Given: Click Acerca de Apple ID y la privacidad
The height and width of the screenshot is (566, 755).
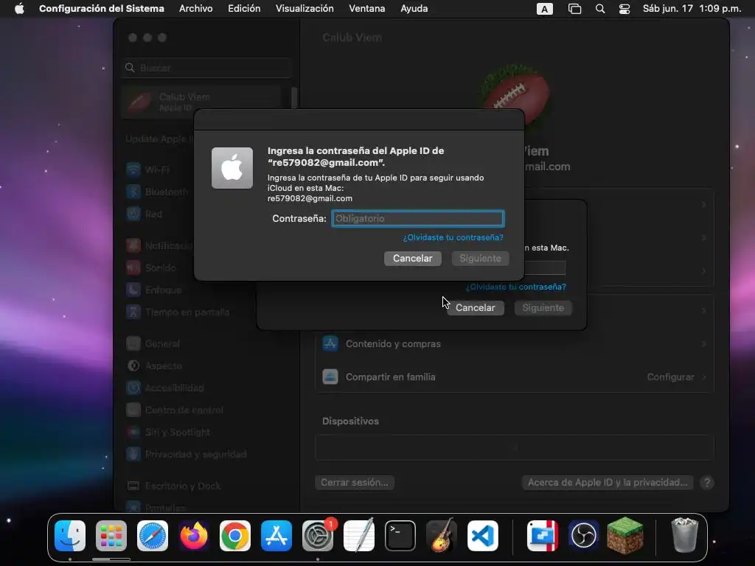Looking at the screenshot, I should 608,483.
